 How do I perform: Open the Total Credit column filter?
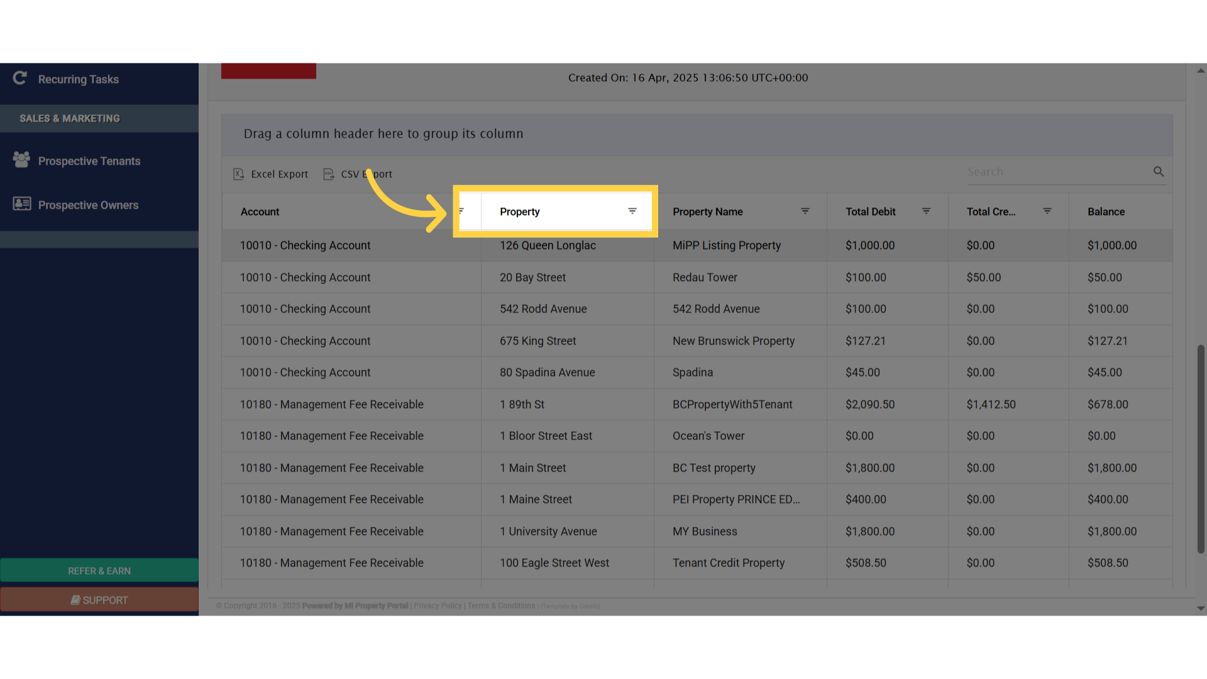1047,211
